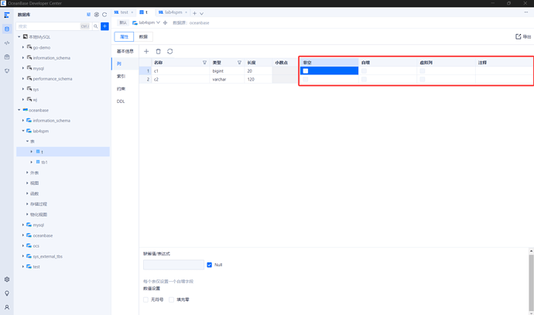This screenshot has width=534, height=315.
Task: Select the 索引 section tab
Action: pyautogui.click(x=121, y=76)
